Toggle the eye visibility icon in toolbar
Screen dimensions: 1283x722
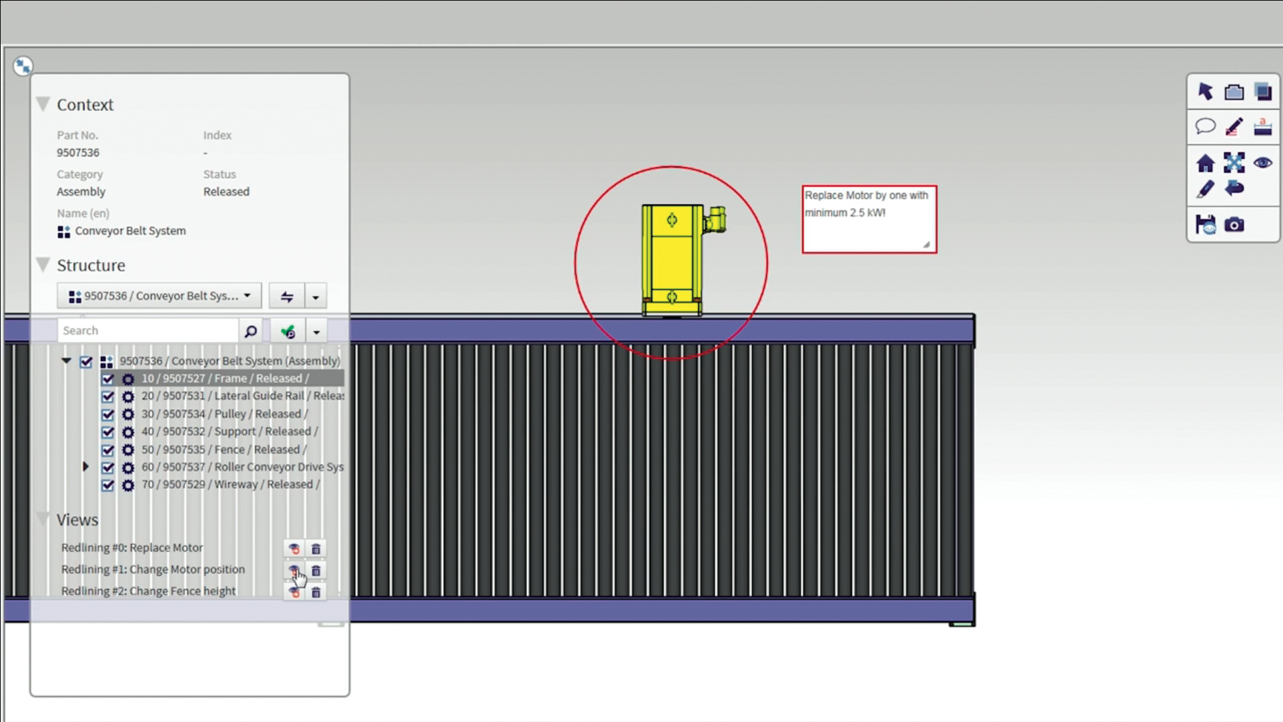click(x=1262, y=162)
